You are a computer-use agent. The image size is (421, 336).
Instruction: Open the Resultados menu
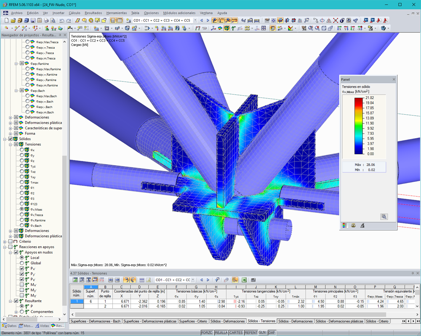tap(93, 13)
